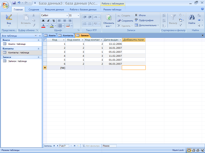Image resolution: width=205 pixels, height=153 pixels.
Task: Switch to design view status icon
Action: (202, 150)
